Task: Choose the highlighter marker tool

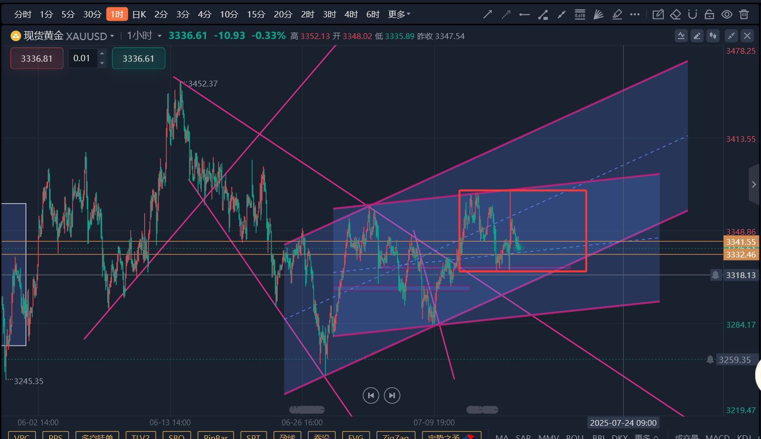Action: pos(617,14)
